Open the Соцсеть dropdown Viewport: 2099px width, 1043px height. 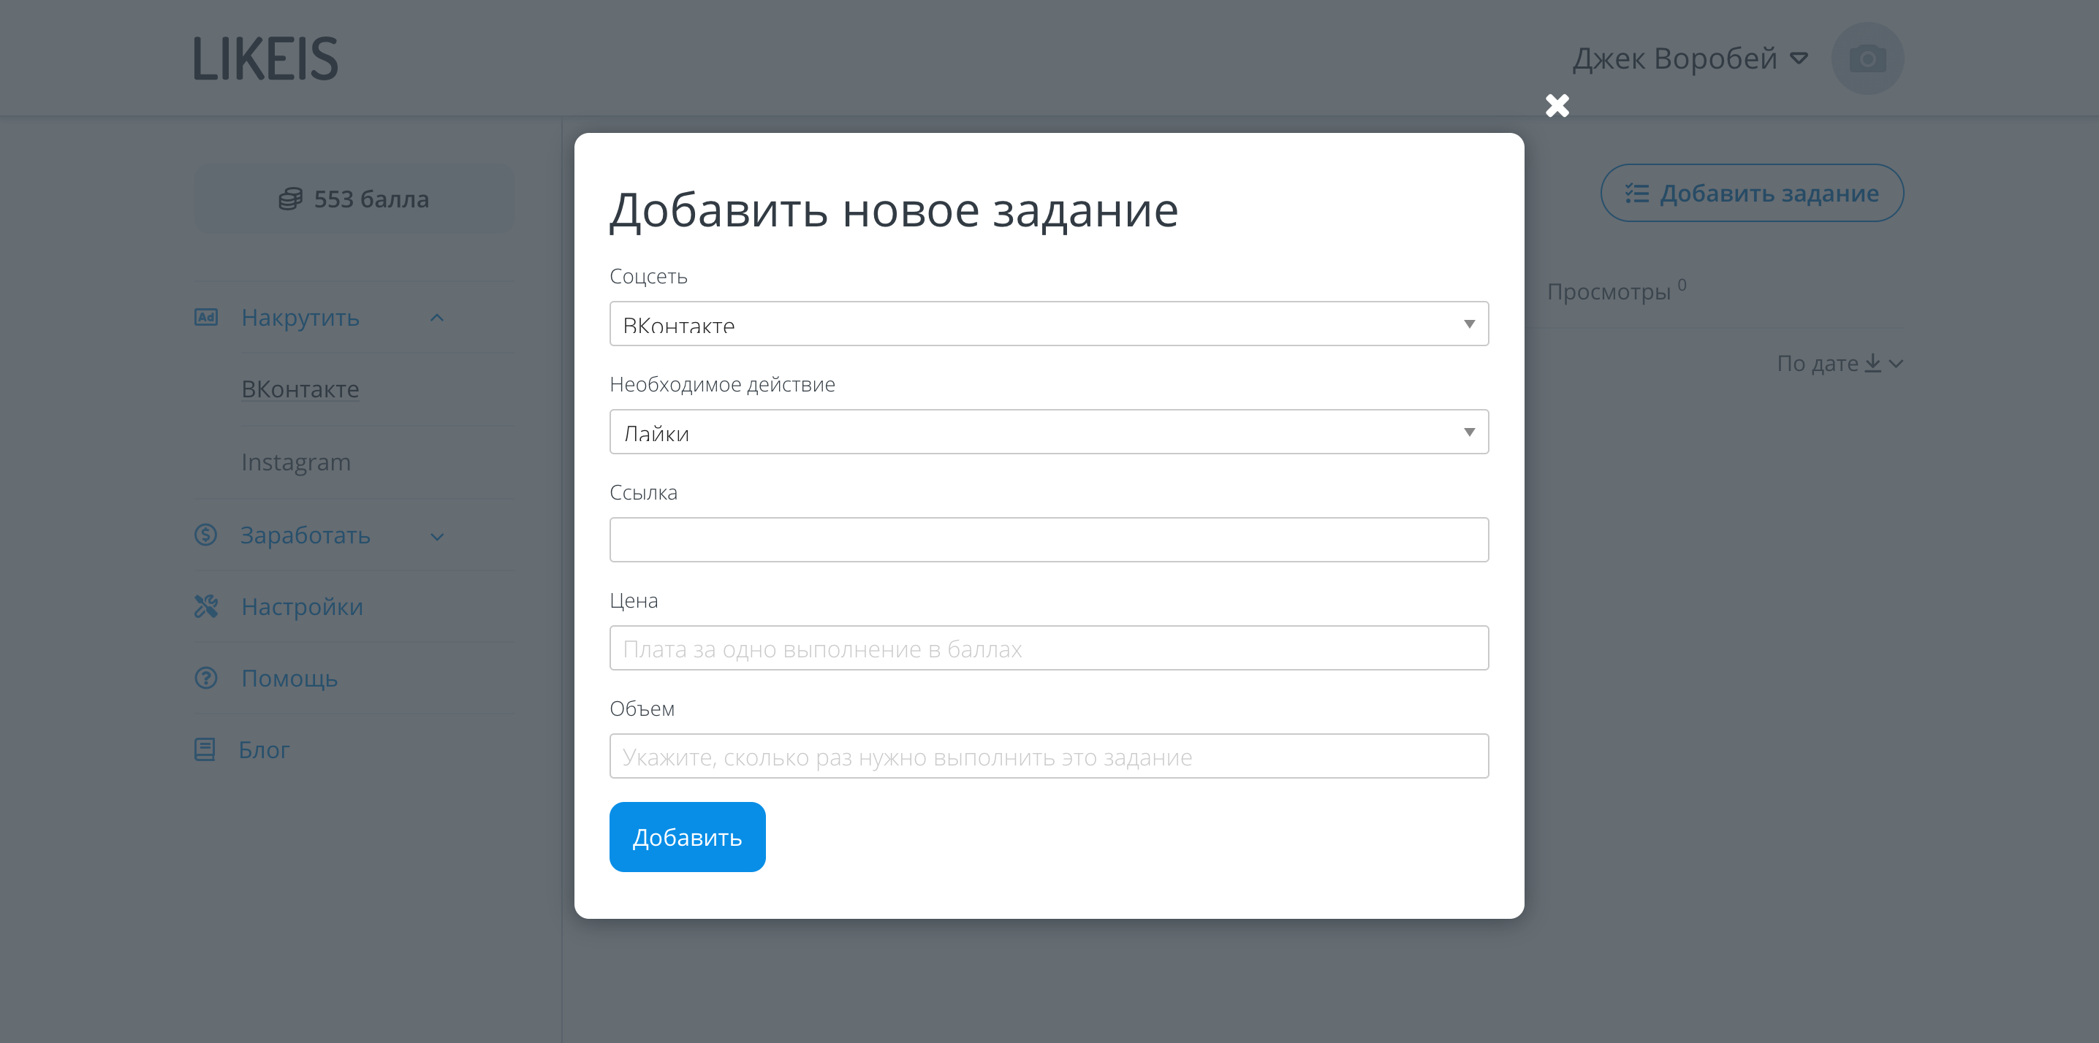1049,324
